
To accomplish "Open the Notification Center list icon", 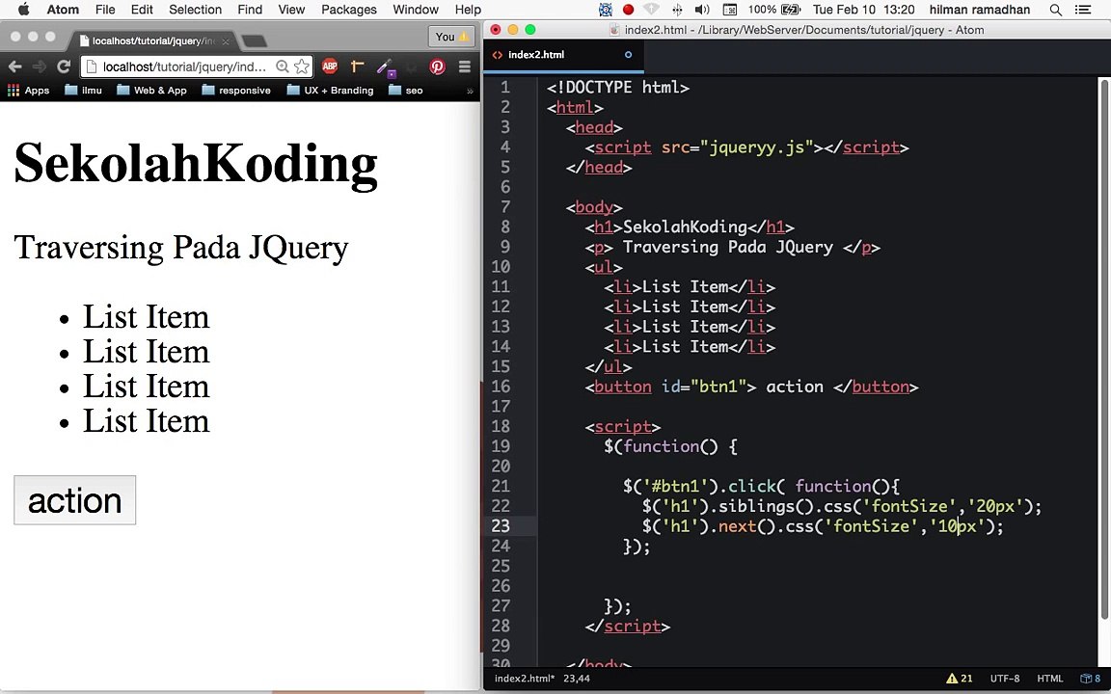I will coord(1083,10).
